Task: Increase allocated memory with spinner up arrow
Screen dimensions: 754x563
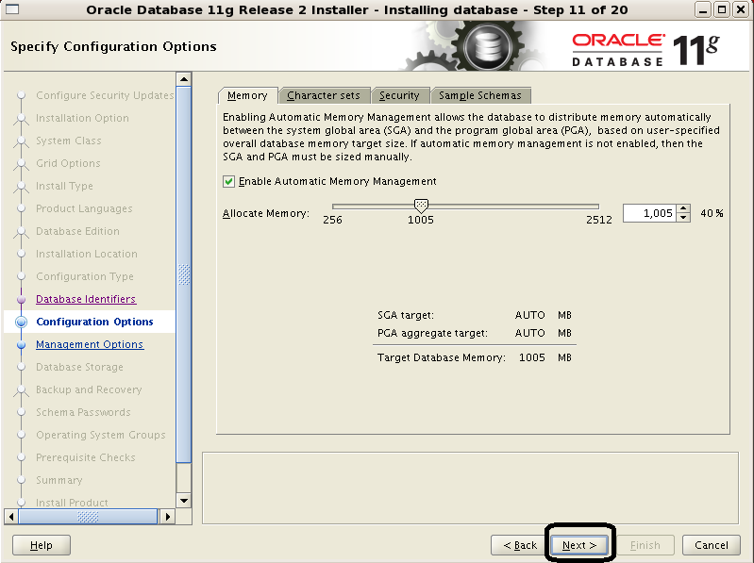Action: (684, 208)
